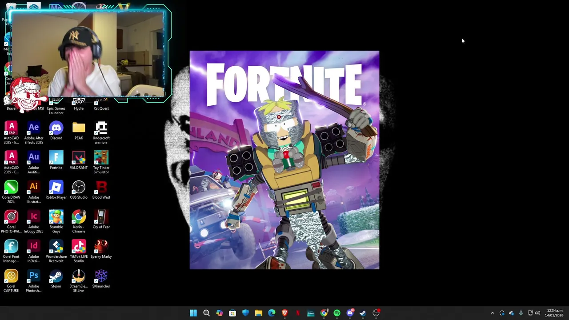569x320 pixels.
Task: Open Corel PHOTO-PAINT desktop shortcut
Action: tap(11, 222)
